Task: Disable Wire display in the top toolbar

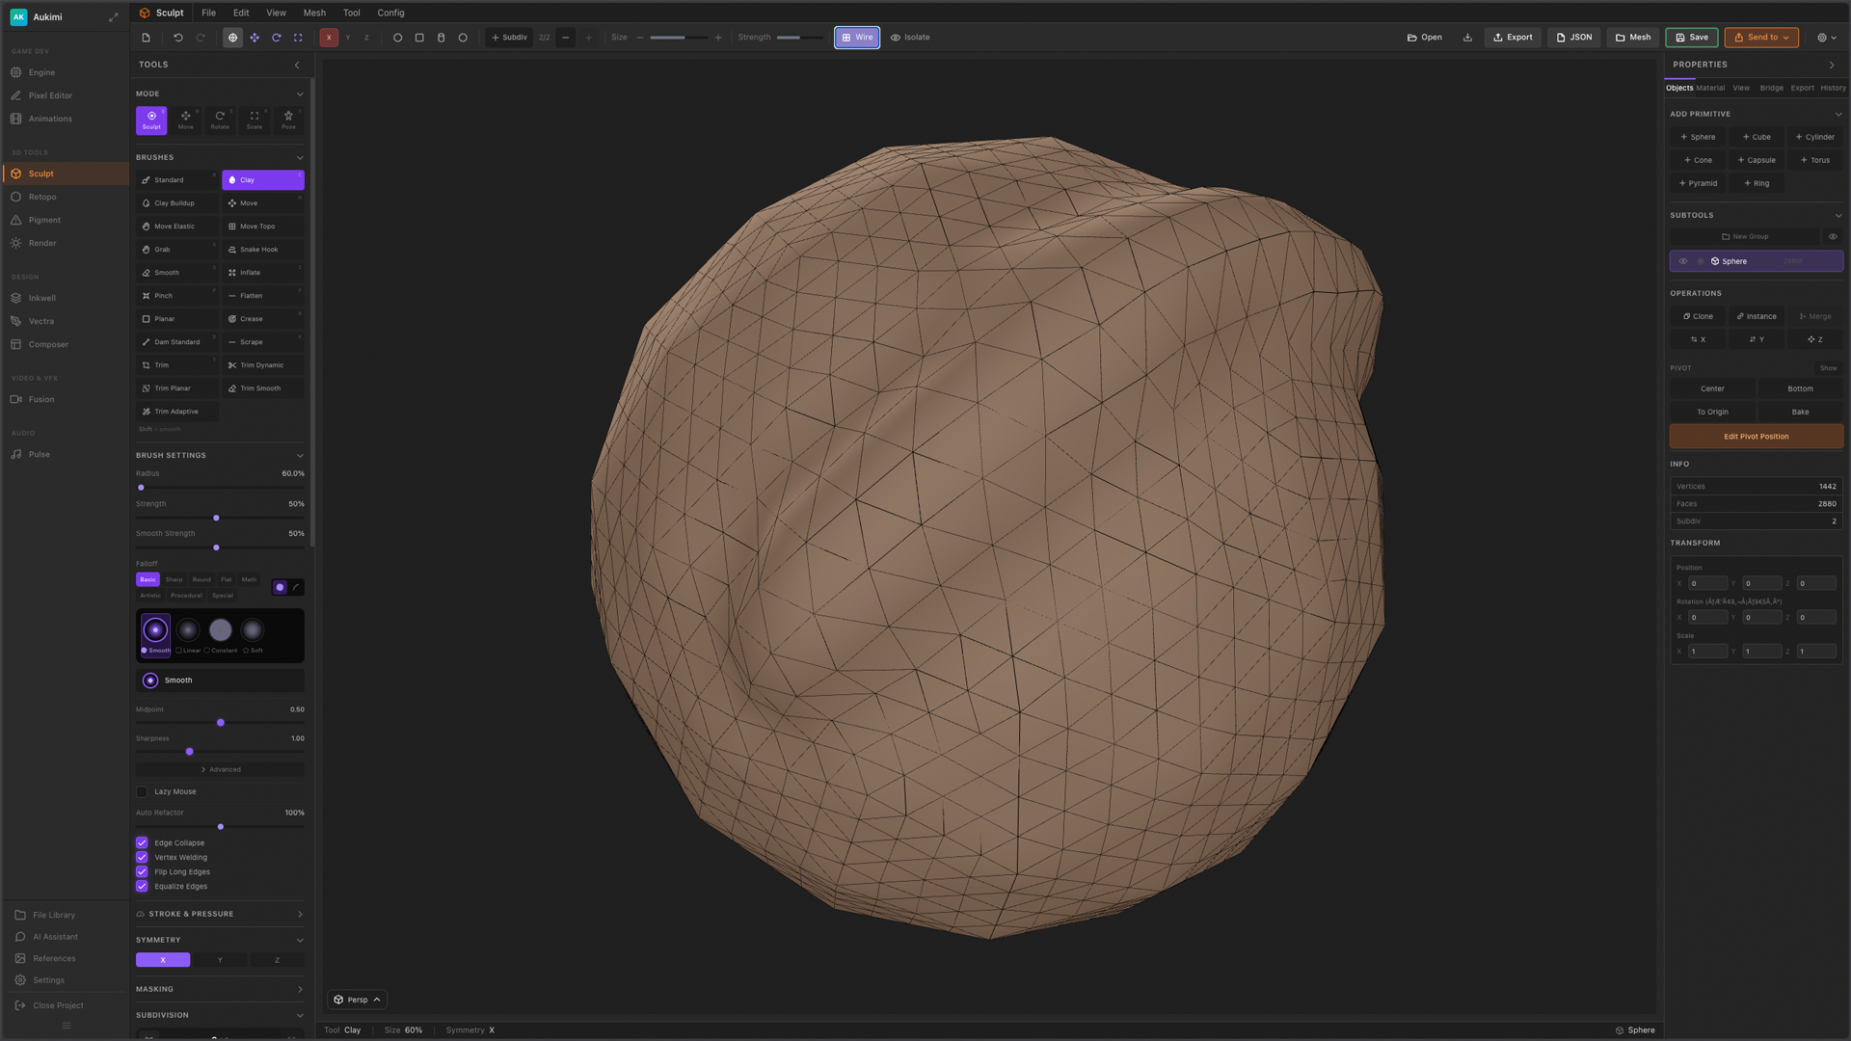Action: point(857,37)
